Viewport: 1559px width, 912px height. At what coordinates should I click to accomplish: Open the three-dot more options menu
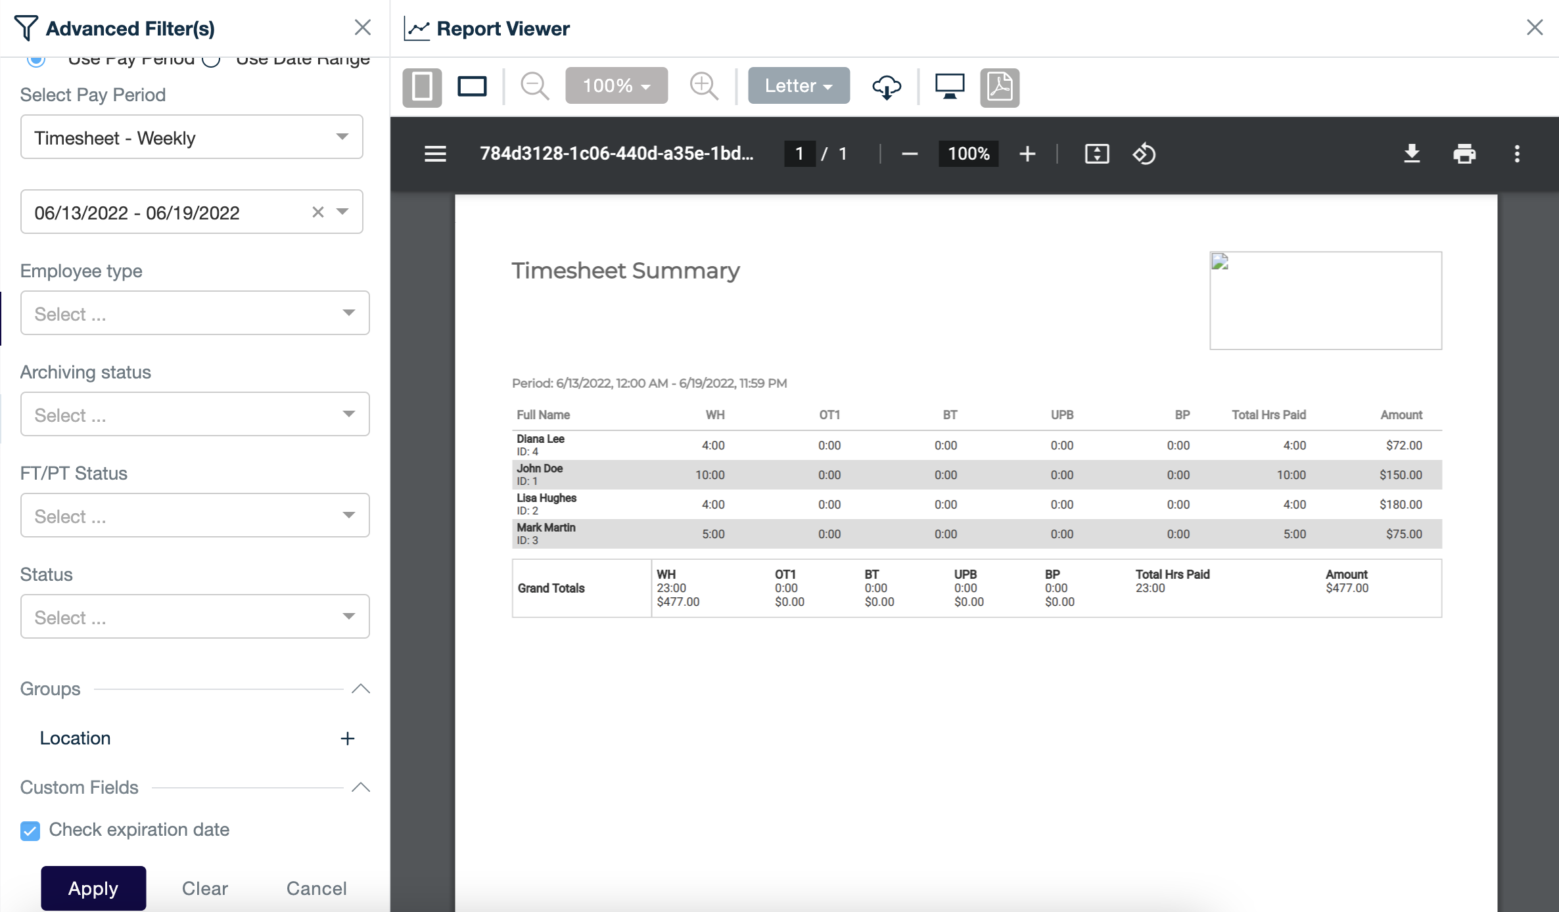click(x=1517, y=154)
